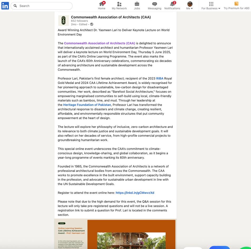This screenshot has width=251, height=249.
Task: Click the '2mo • Edited' timestamp text
Action: click(79, 24)
